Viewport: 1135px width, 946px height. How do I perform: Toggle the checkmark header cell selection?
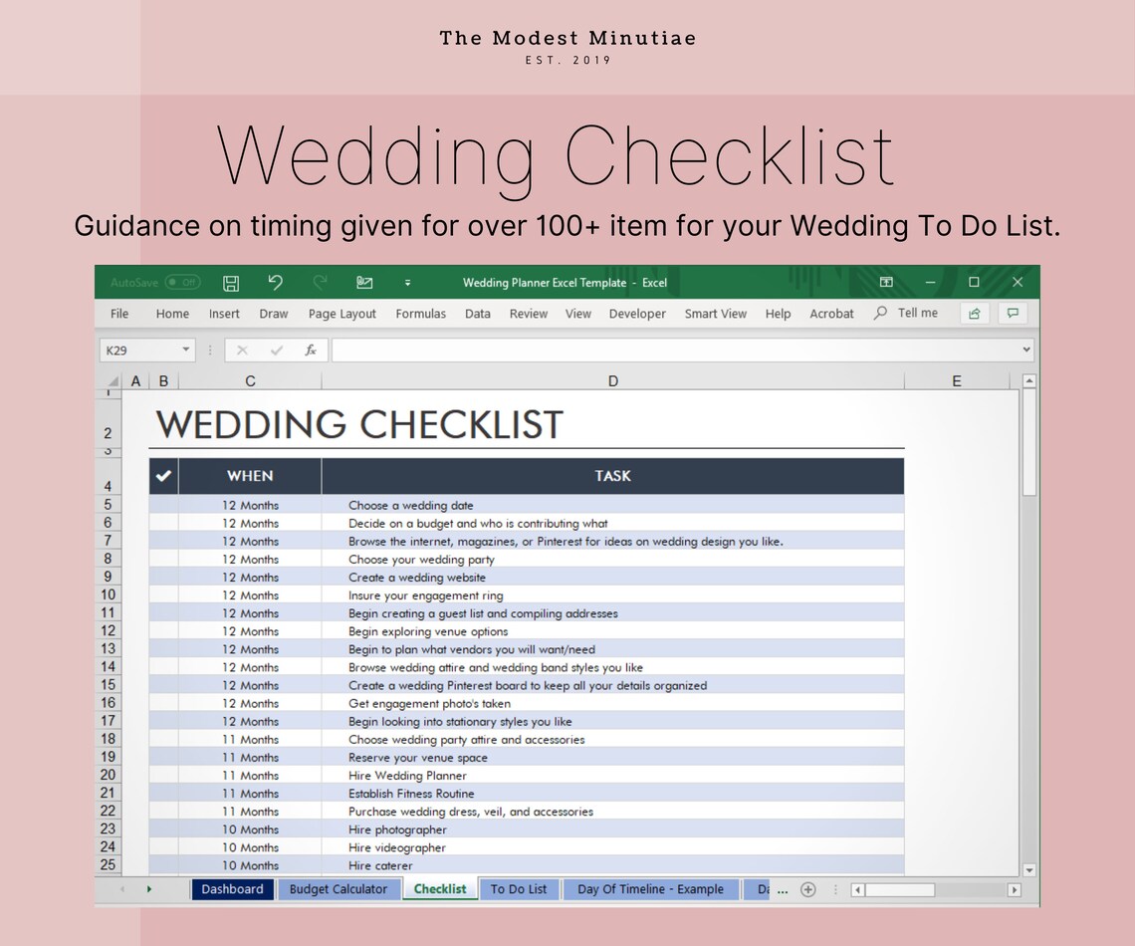[x=162, y=476]
